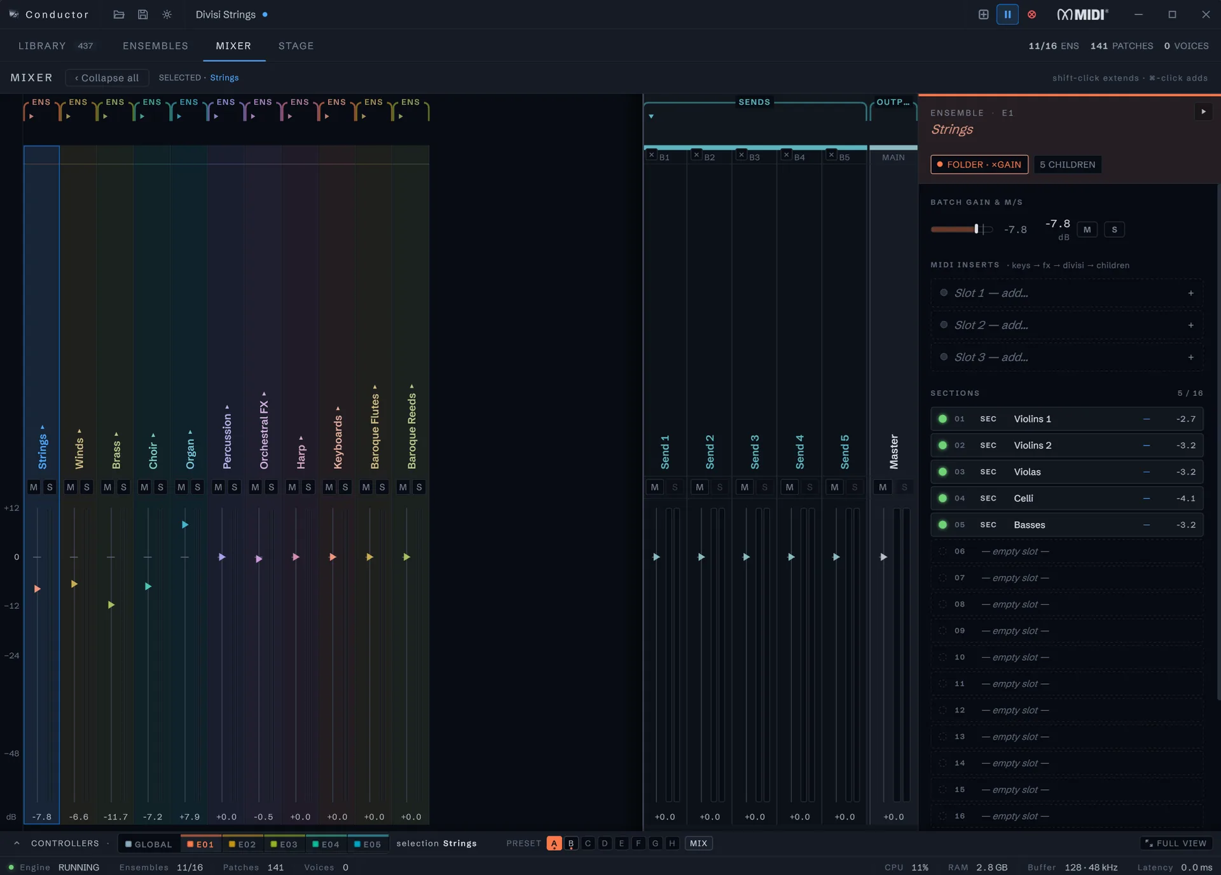Click the MIDI logo in title bar
The image size is (1221, 875).
point(1083,15)
